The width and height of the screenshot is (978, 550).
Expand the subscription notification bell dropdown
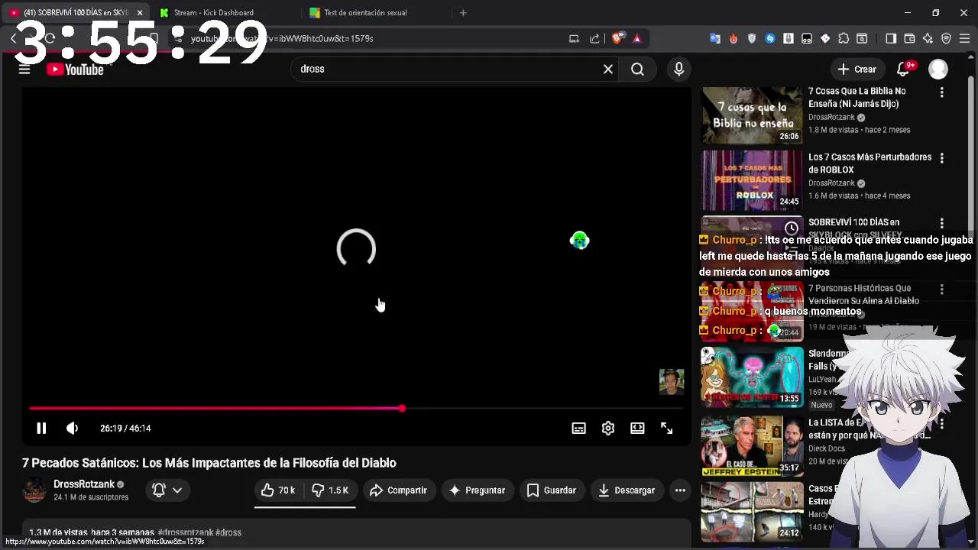pos(167,490)
